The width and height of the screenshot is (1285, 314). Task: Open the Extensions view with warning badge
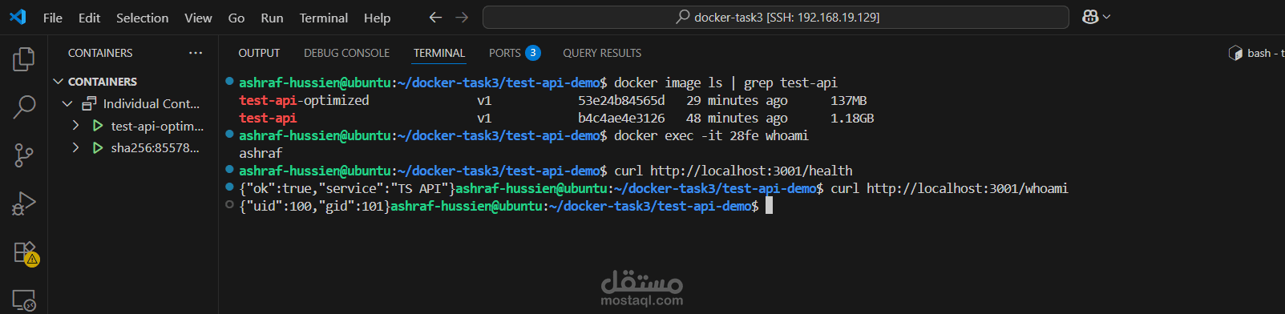tap(26, 253)
